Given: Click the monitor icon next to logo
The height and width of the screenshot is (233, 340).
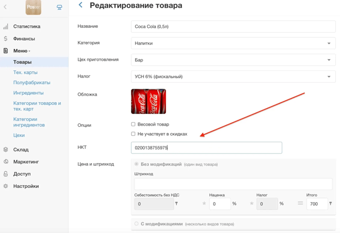Looking at the screenshot, I should (59, 8).
